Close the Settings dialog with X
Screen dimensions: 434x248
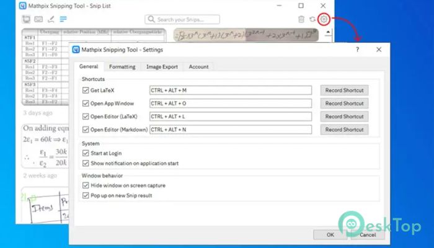[379, 50]
